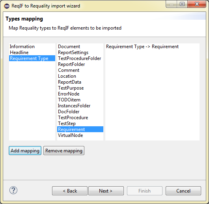
Task: Minimize the import wizard window
Action: click(x=172, y=4)
